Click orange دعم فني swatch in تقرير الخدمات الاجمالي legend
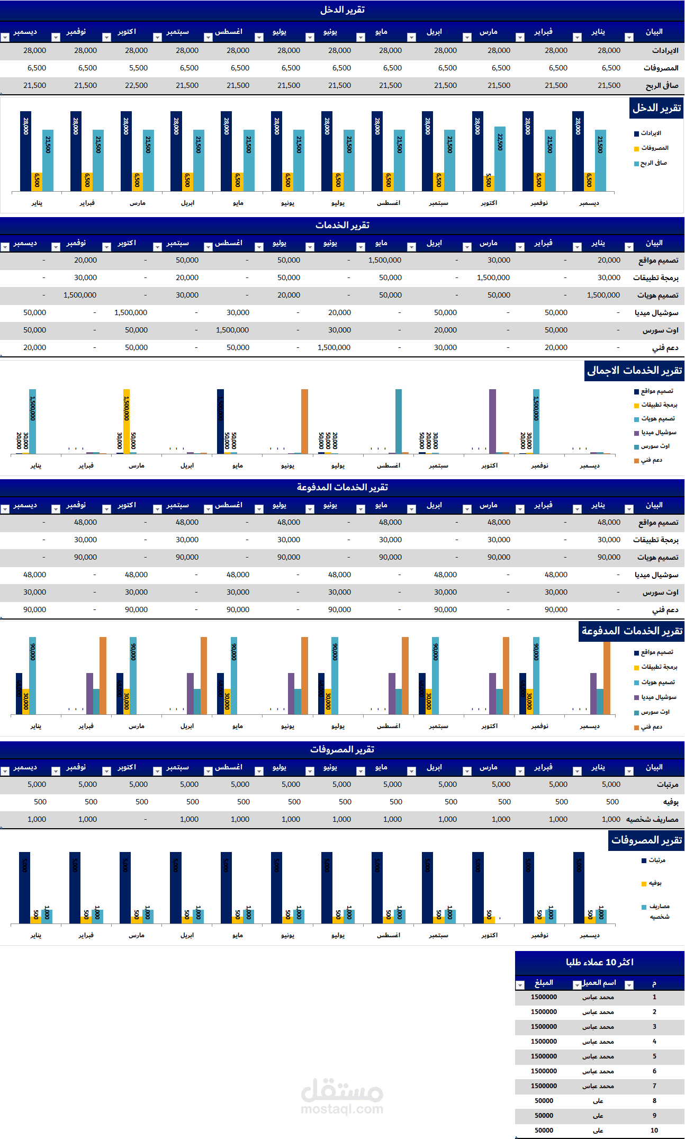685x1139 pixels. pyautogui.click(x=637, y=461)
